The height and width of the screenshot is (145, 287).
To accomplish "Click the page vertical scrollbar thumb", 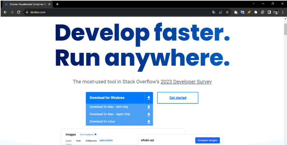I will click(285, 29).
